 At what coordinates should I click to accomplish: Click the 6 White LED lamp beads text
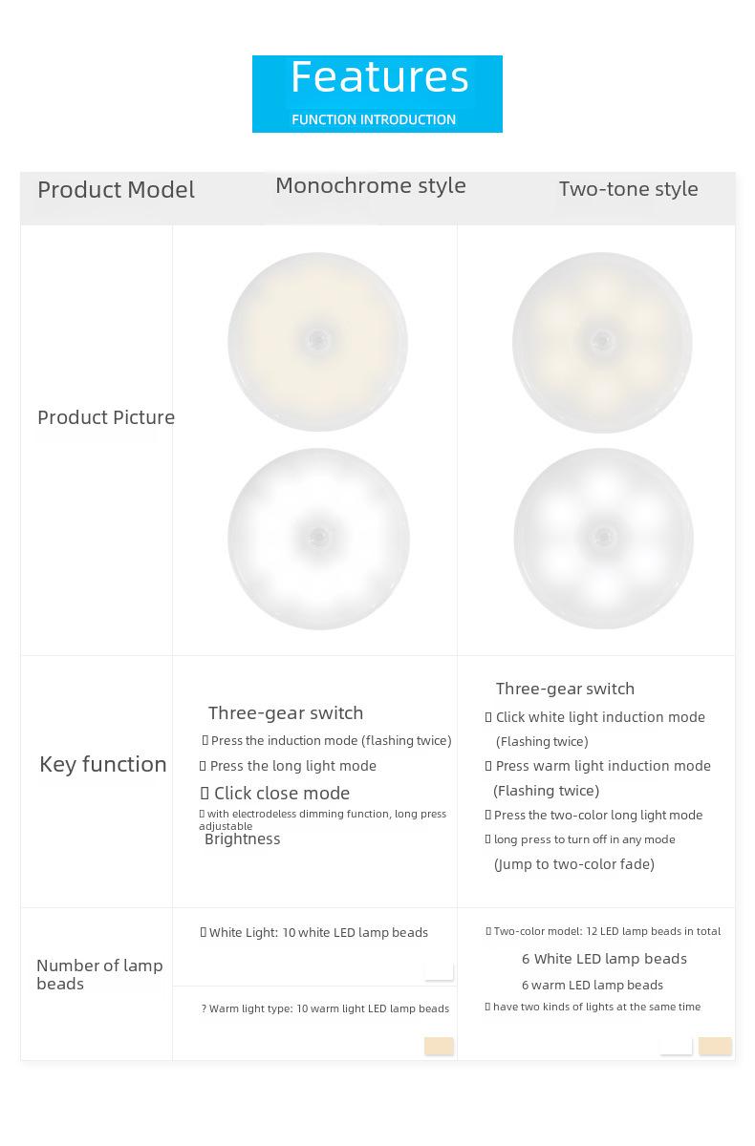tap(604, 959)
